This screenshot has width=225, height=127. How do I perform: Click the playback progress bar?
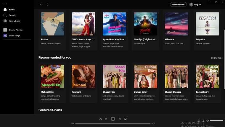[113, 123]
